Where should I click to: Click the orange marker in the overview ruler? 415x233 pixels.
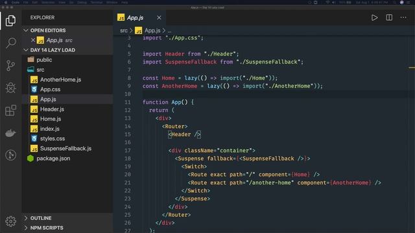tap(412, 68)
